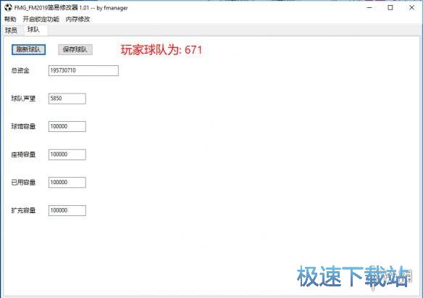Focus the 已用容量 text field
The height and width of the screenshot is (298, 423).
(67, 183)
